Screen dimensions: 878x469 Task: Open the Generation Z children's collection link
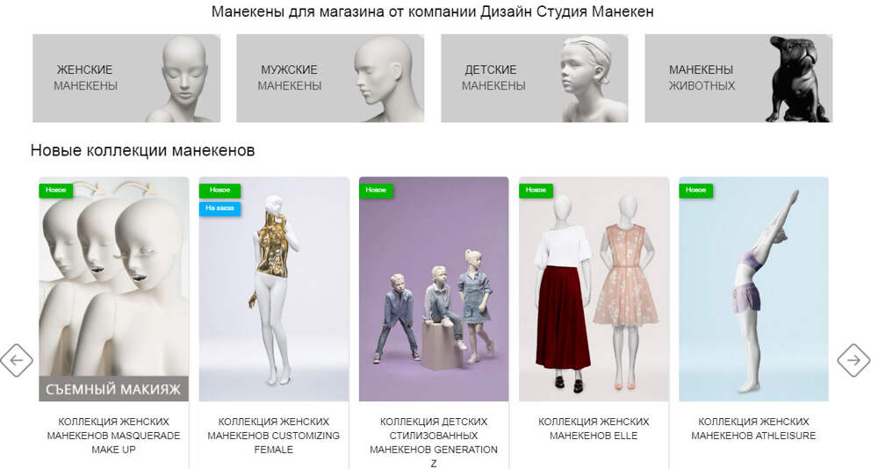[x=434, y=442]
